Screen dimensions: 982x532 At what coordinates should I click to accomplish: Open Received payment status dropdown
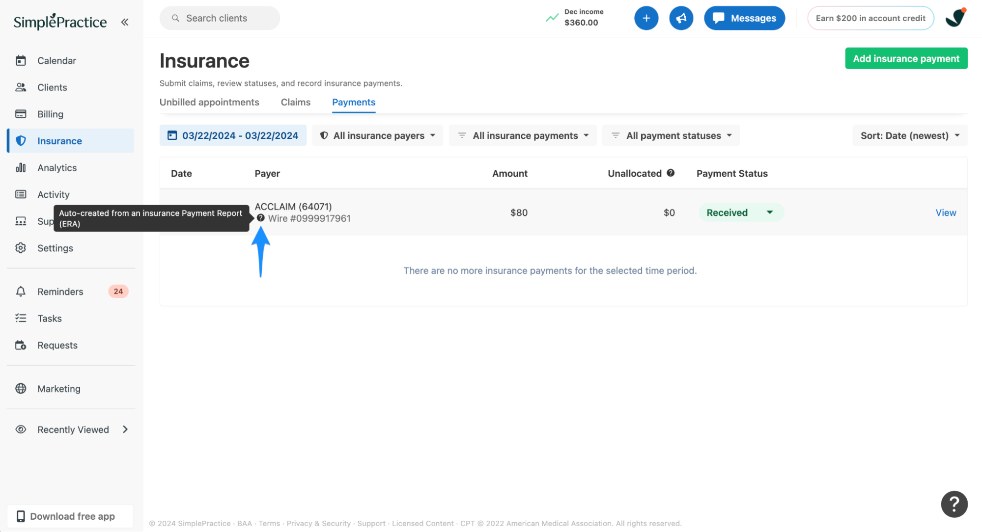pyautogui.click(x=741, y=213)
